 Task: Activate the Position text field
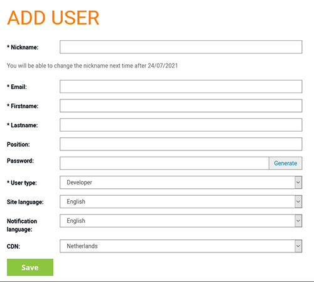coord(181,144)
